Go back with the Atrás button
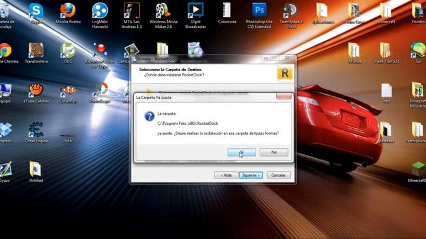The height and width of the screenshot is (239, 426). (226, 175)
